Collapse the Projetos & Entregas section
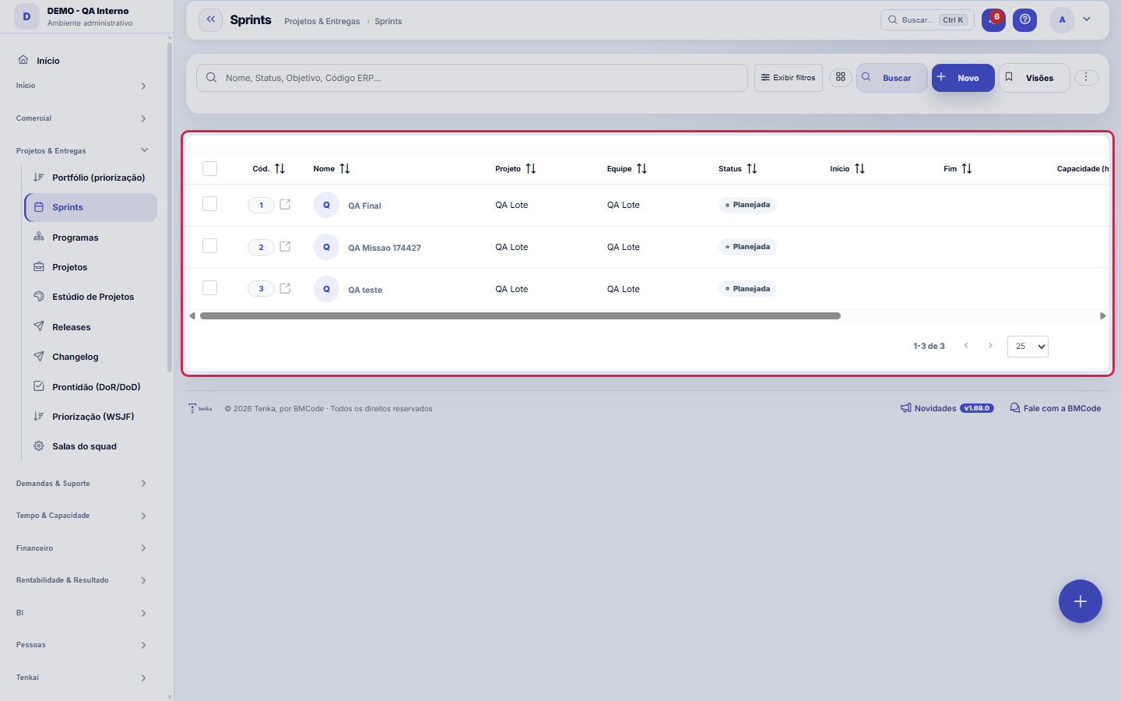Image resolution: width=1121 pixels, height=701 pixels. 82,150
